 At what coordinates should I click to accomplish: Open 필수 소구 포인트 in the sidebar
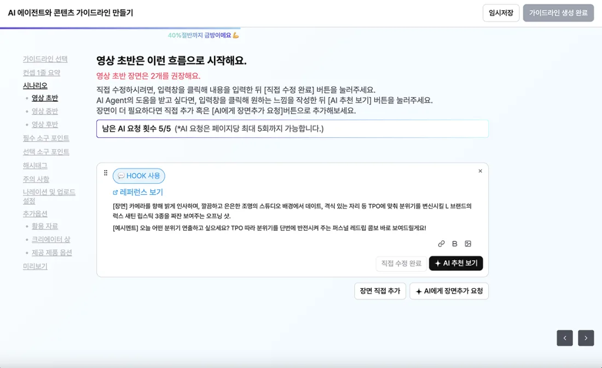click(x=46, y=138)
